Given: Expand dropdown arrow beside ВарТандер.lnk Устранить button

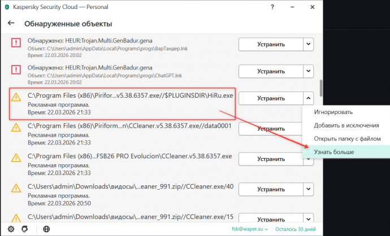Looking at the screenshot, I should click(308, 44).
